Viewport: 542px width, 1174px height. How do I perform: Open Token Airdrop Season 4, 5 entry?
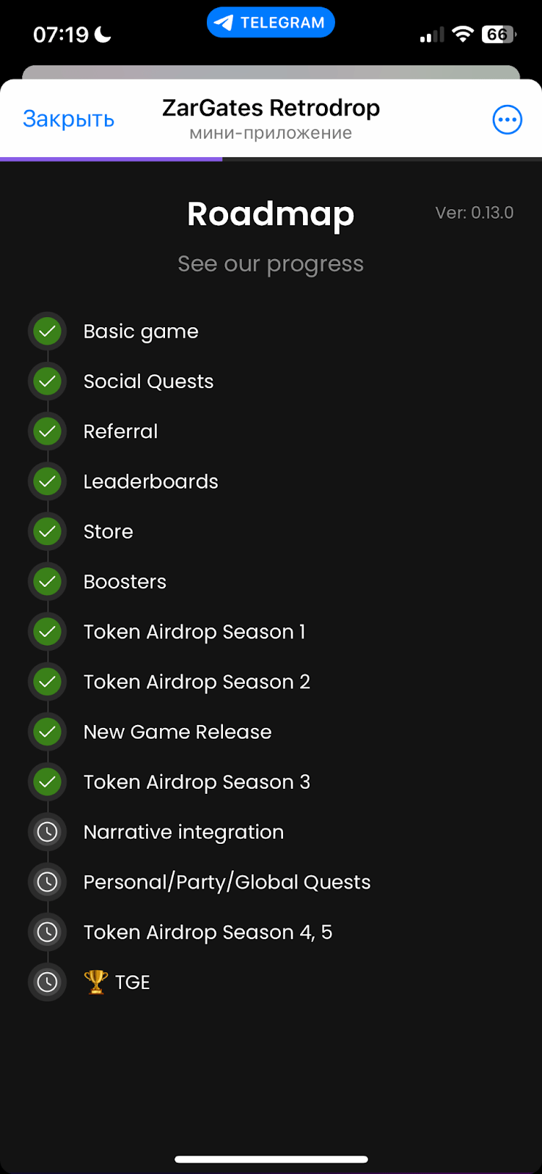pos(208,933)
